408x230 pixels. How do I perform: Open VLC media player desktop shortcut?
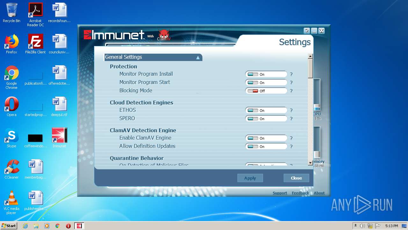pos(11,203)
